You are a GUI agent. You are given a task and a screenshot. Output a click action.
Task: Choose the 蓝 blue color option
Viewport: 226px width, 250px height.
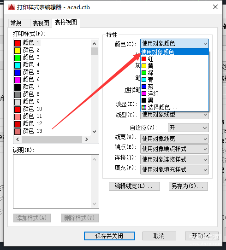point(174,87)
